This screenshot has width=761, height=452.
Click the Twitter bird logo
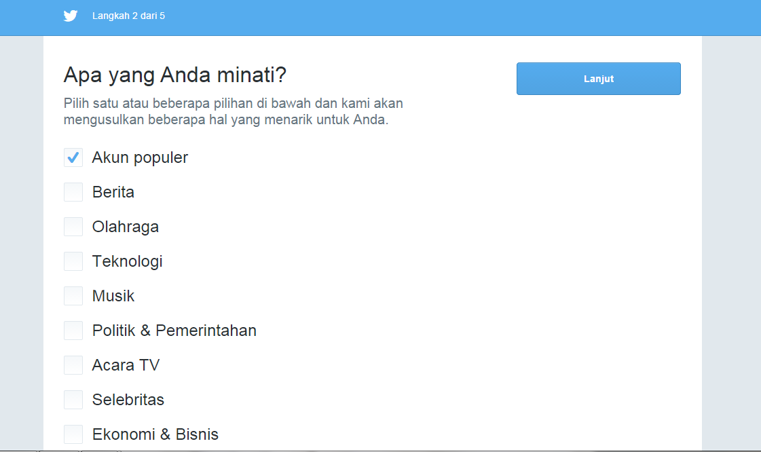71,16
